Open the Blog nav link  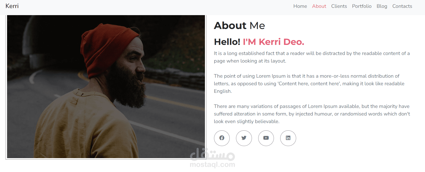point(382,6)
